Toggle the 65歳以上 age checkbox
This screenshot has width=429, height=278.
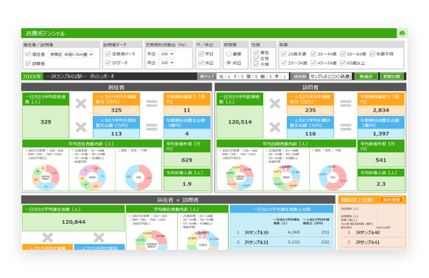(343, 63)
